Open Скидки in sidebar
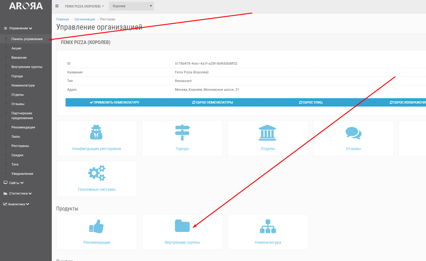Screen dimensions: 426x261 [x=17, y=155]
